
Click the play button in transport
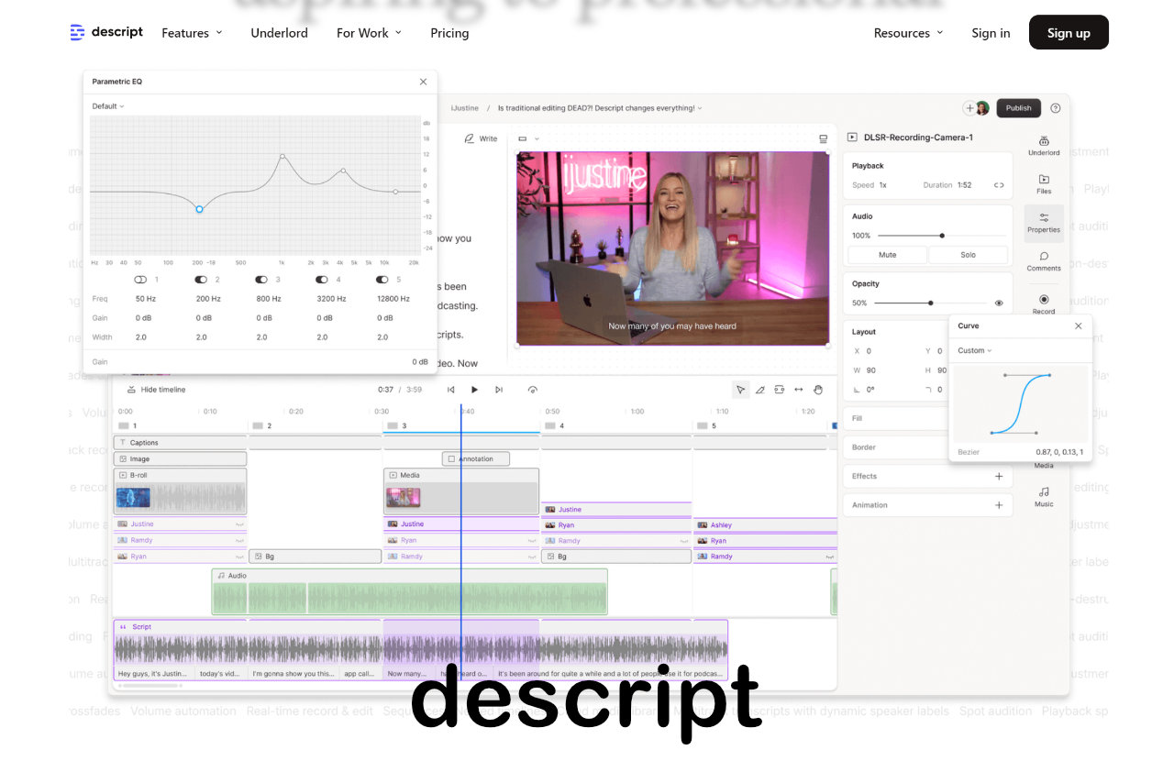pos(474,390)
